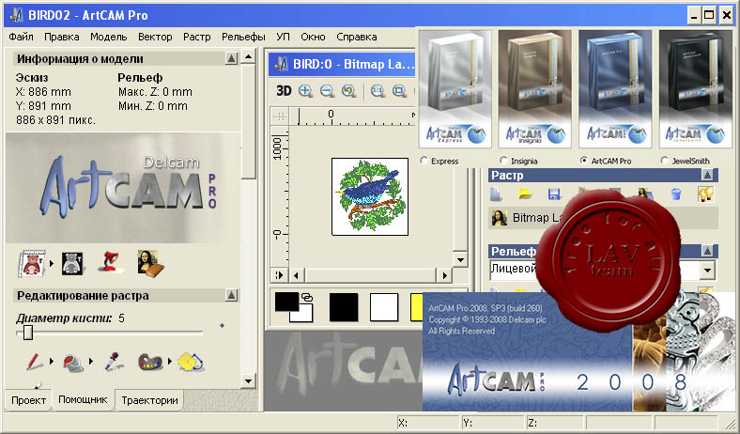Select the eyedropper Pick Colour tool

coord(114,362)
